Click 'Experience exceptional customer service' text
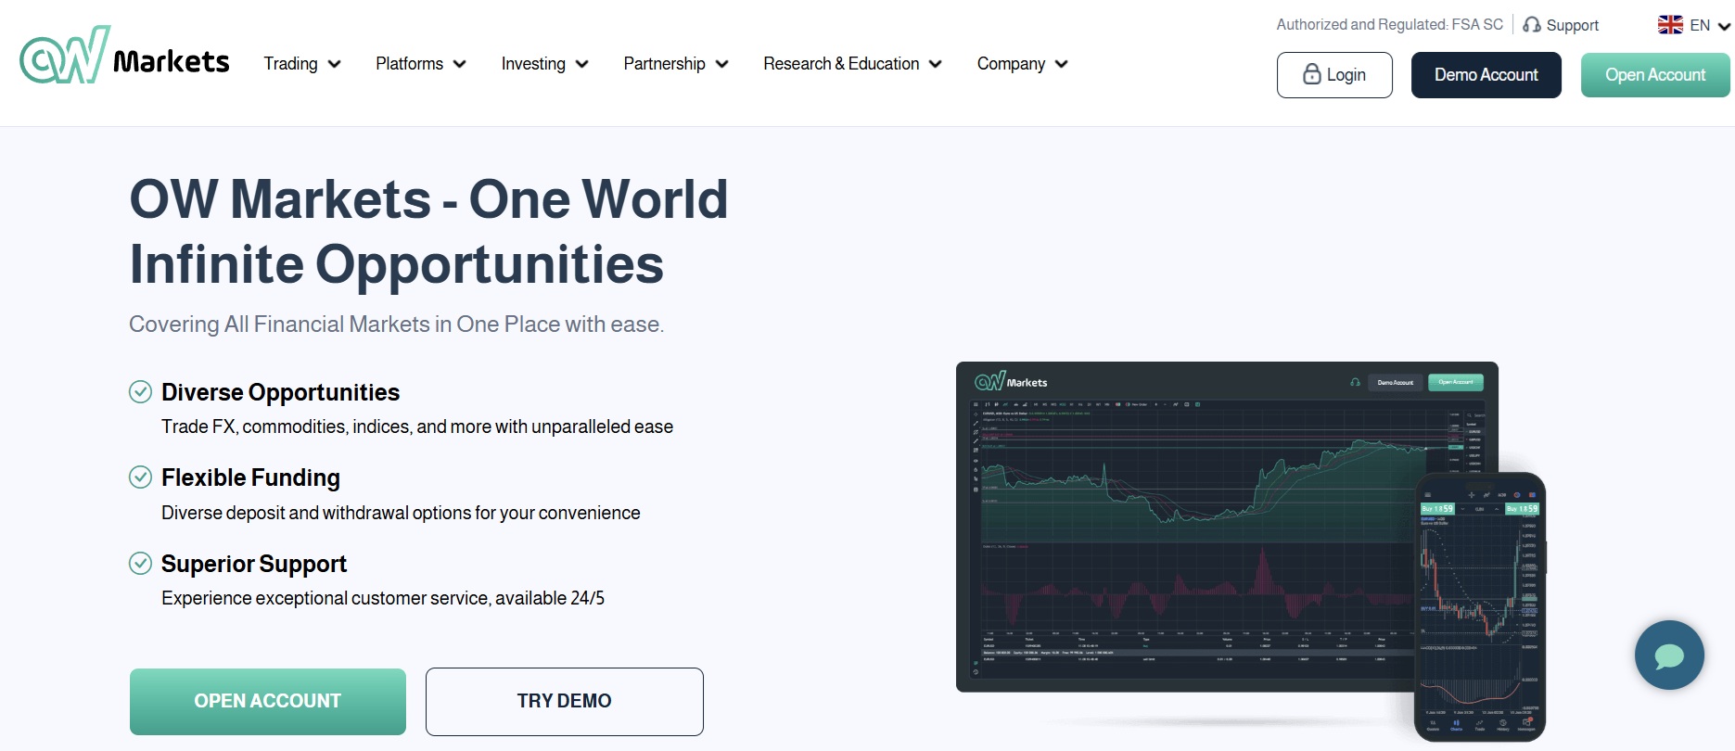1735x751 pixels. point(383,598)
